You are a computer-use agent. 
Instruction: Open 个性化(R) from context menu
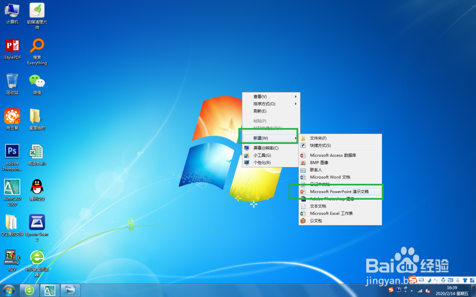pos(271,163)
